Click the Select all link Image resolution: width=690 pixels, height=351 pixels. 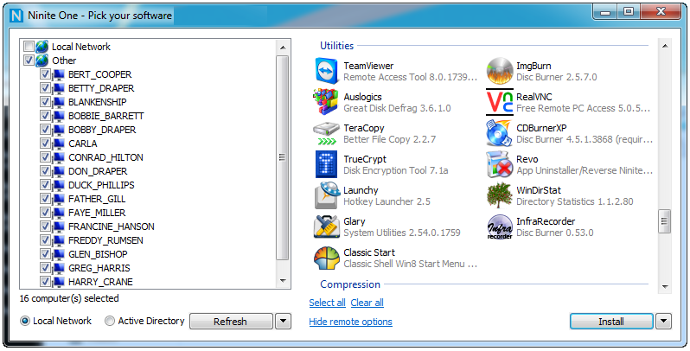click(x=327, y=303)
